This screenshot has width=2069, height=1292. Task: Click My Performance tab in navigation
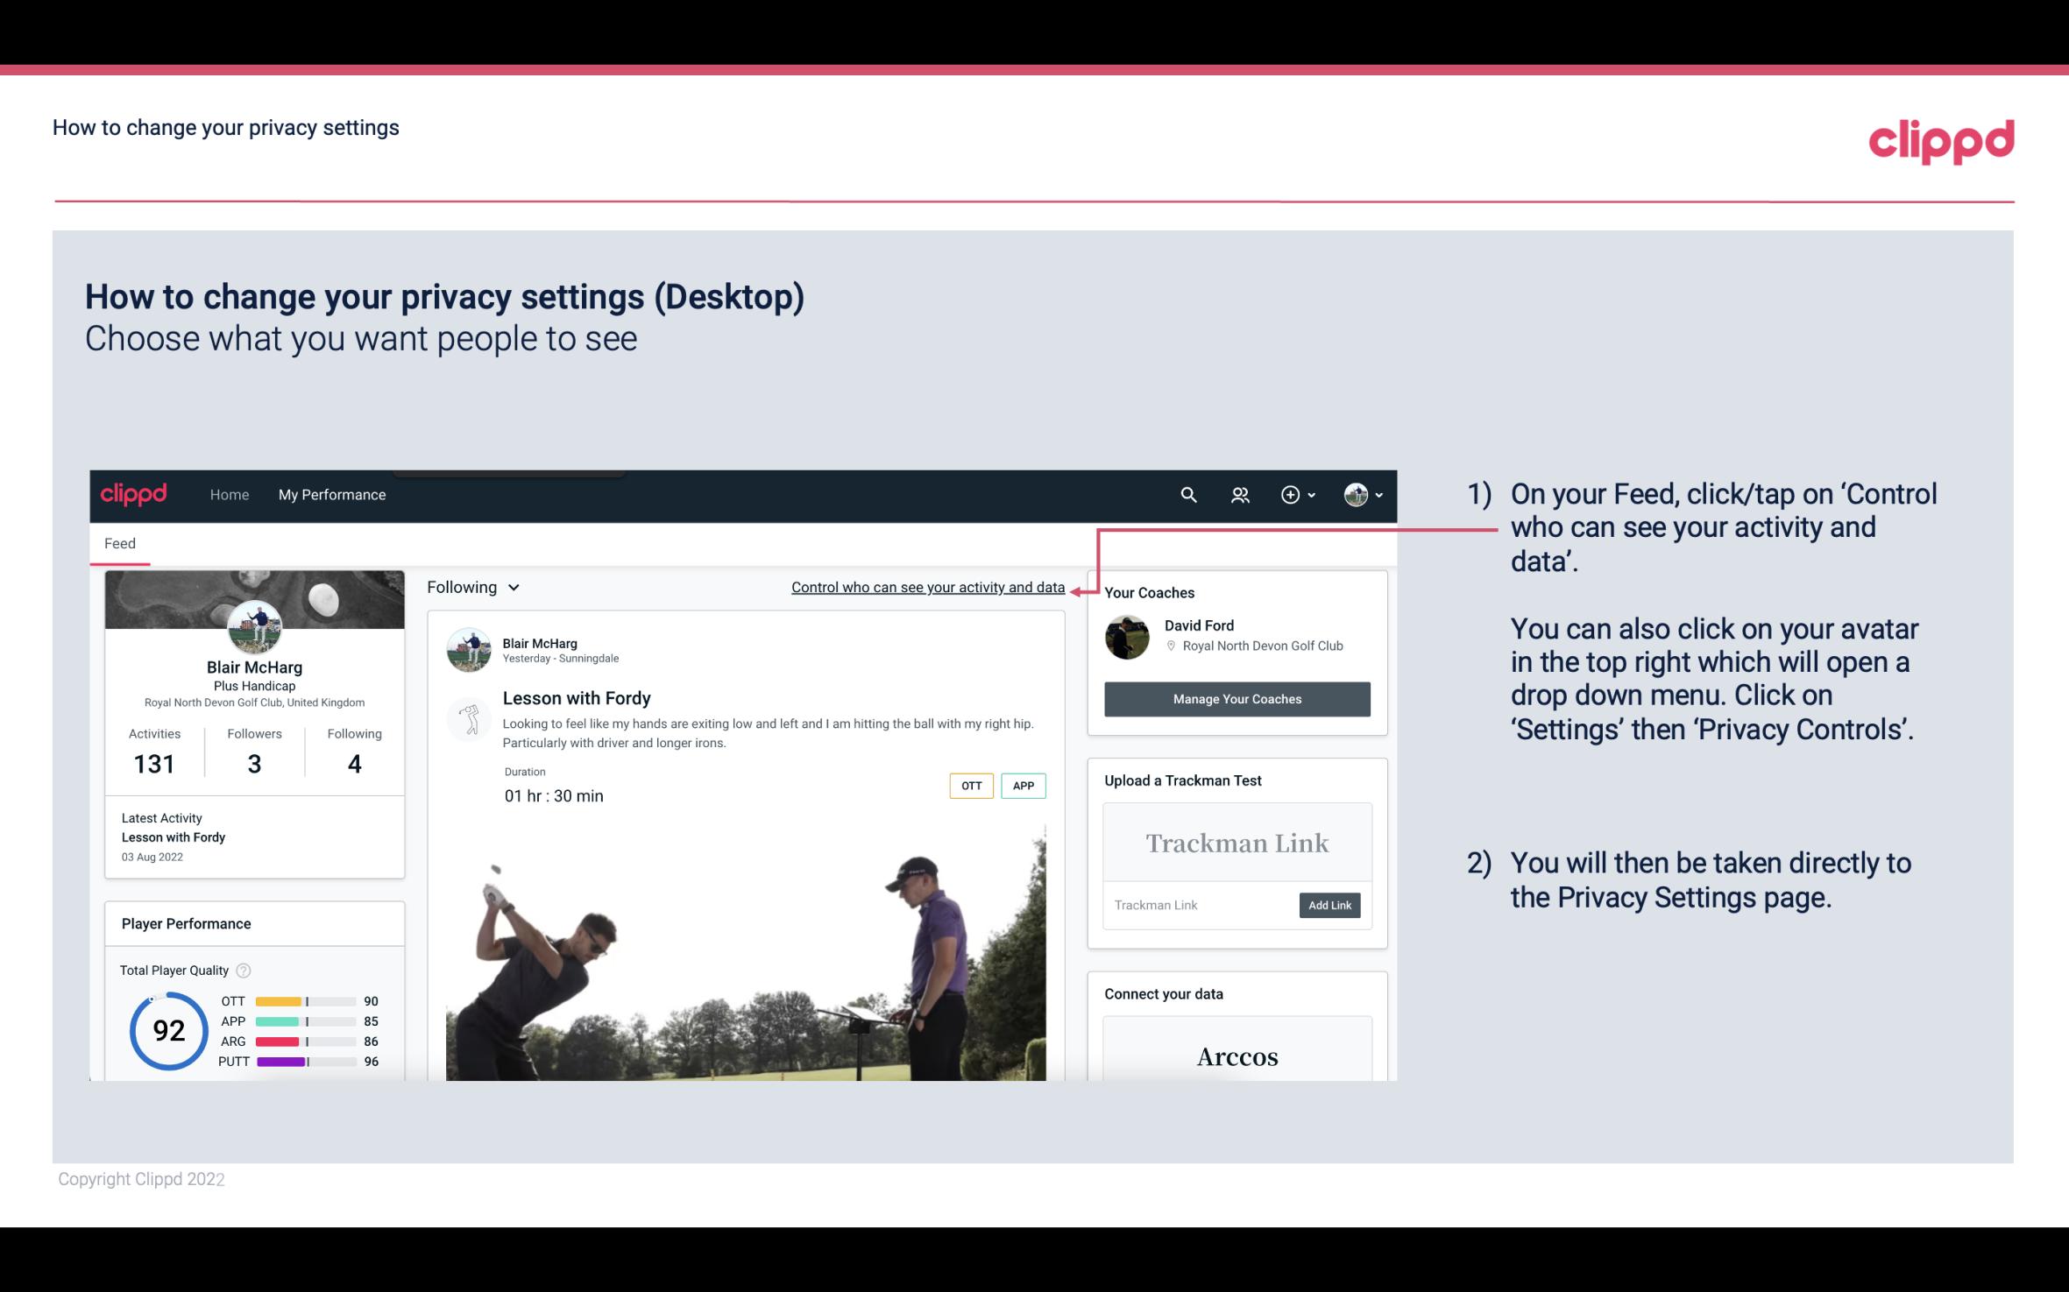point(330,494)
